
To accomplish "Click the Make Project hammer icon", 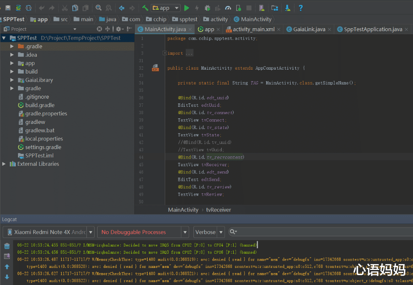I will [x=145, y=8].
